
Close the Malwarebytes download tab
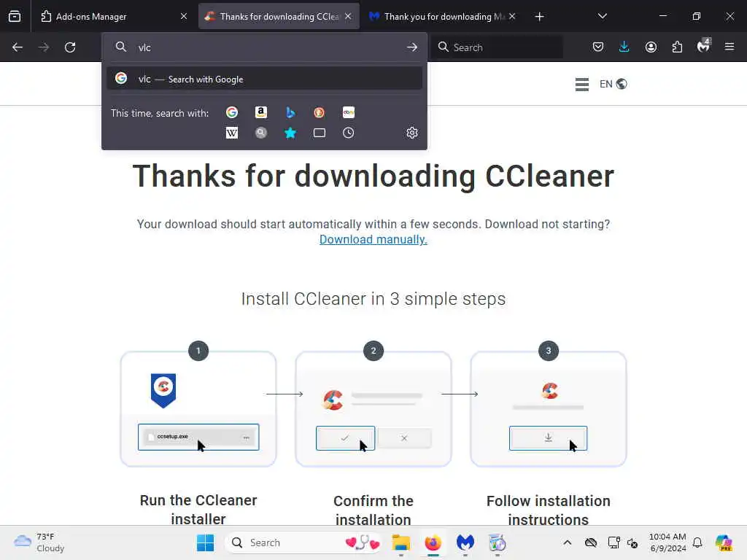pyautogui.click(x=512, y=16)
